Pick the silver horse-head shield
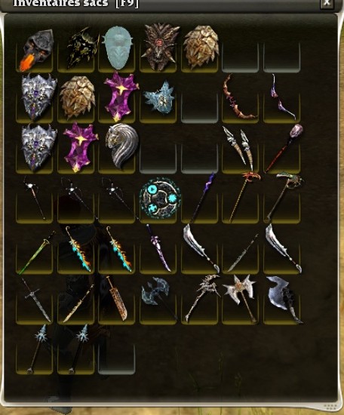Viewport: 344px width, 415px height. click(121, 146)
